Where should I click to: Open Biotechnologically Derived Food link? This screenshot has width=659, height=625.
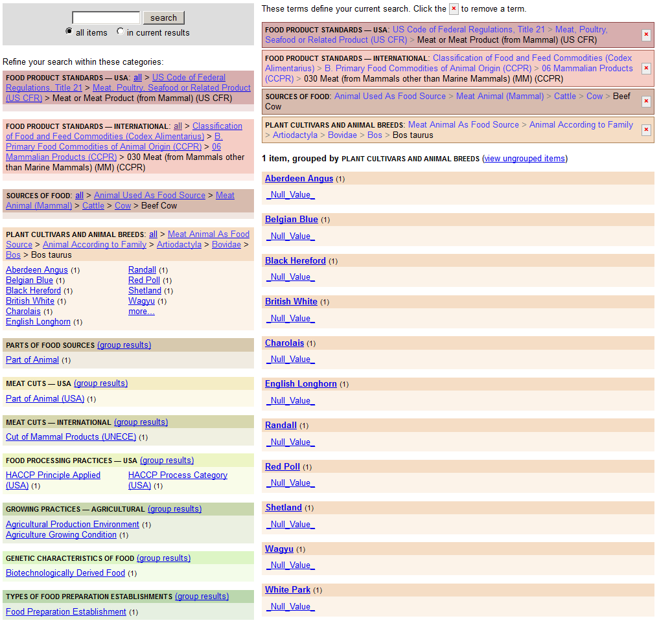click(65, 573)
